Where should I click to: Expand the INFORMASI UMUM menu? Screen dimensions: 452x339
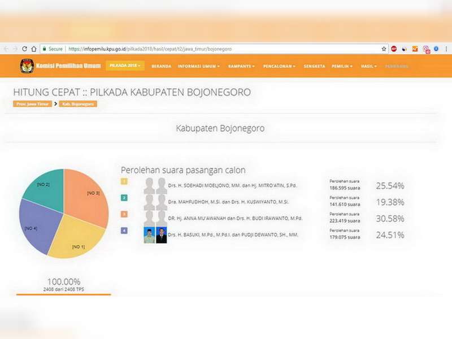click(199, 66)
